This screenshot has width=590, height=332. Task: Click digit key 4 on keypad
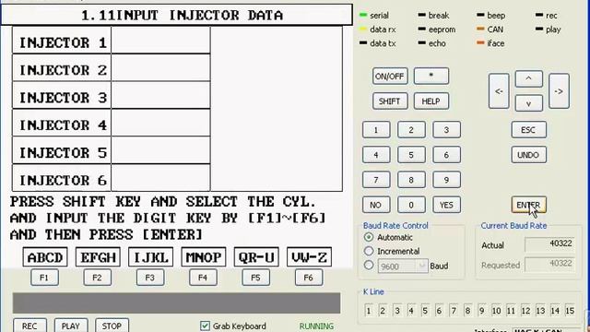pos(376,155)
